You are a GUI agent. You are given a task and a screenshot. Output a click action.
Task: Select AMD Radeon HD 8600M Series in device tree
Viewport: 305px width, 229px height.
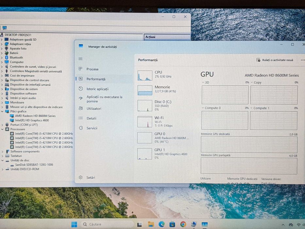click(35, 116)
